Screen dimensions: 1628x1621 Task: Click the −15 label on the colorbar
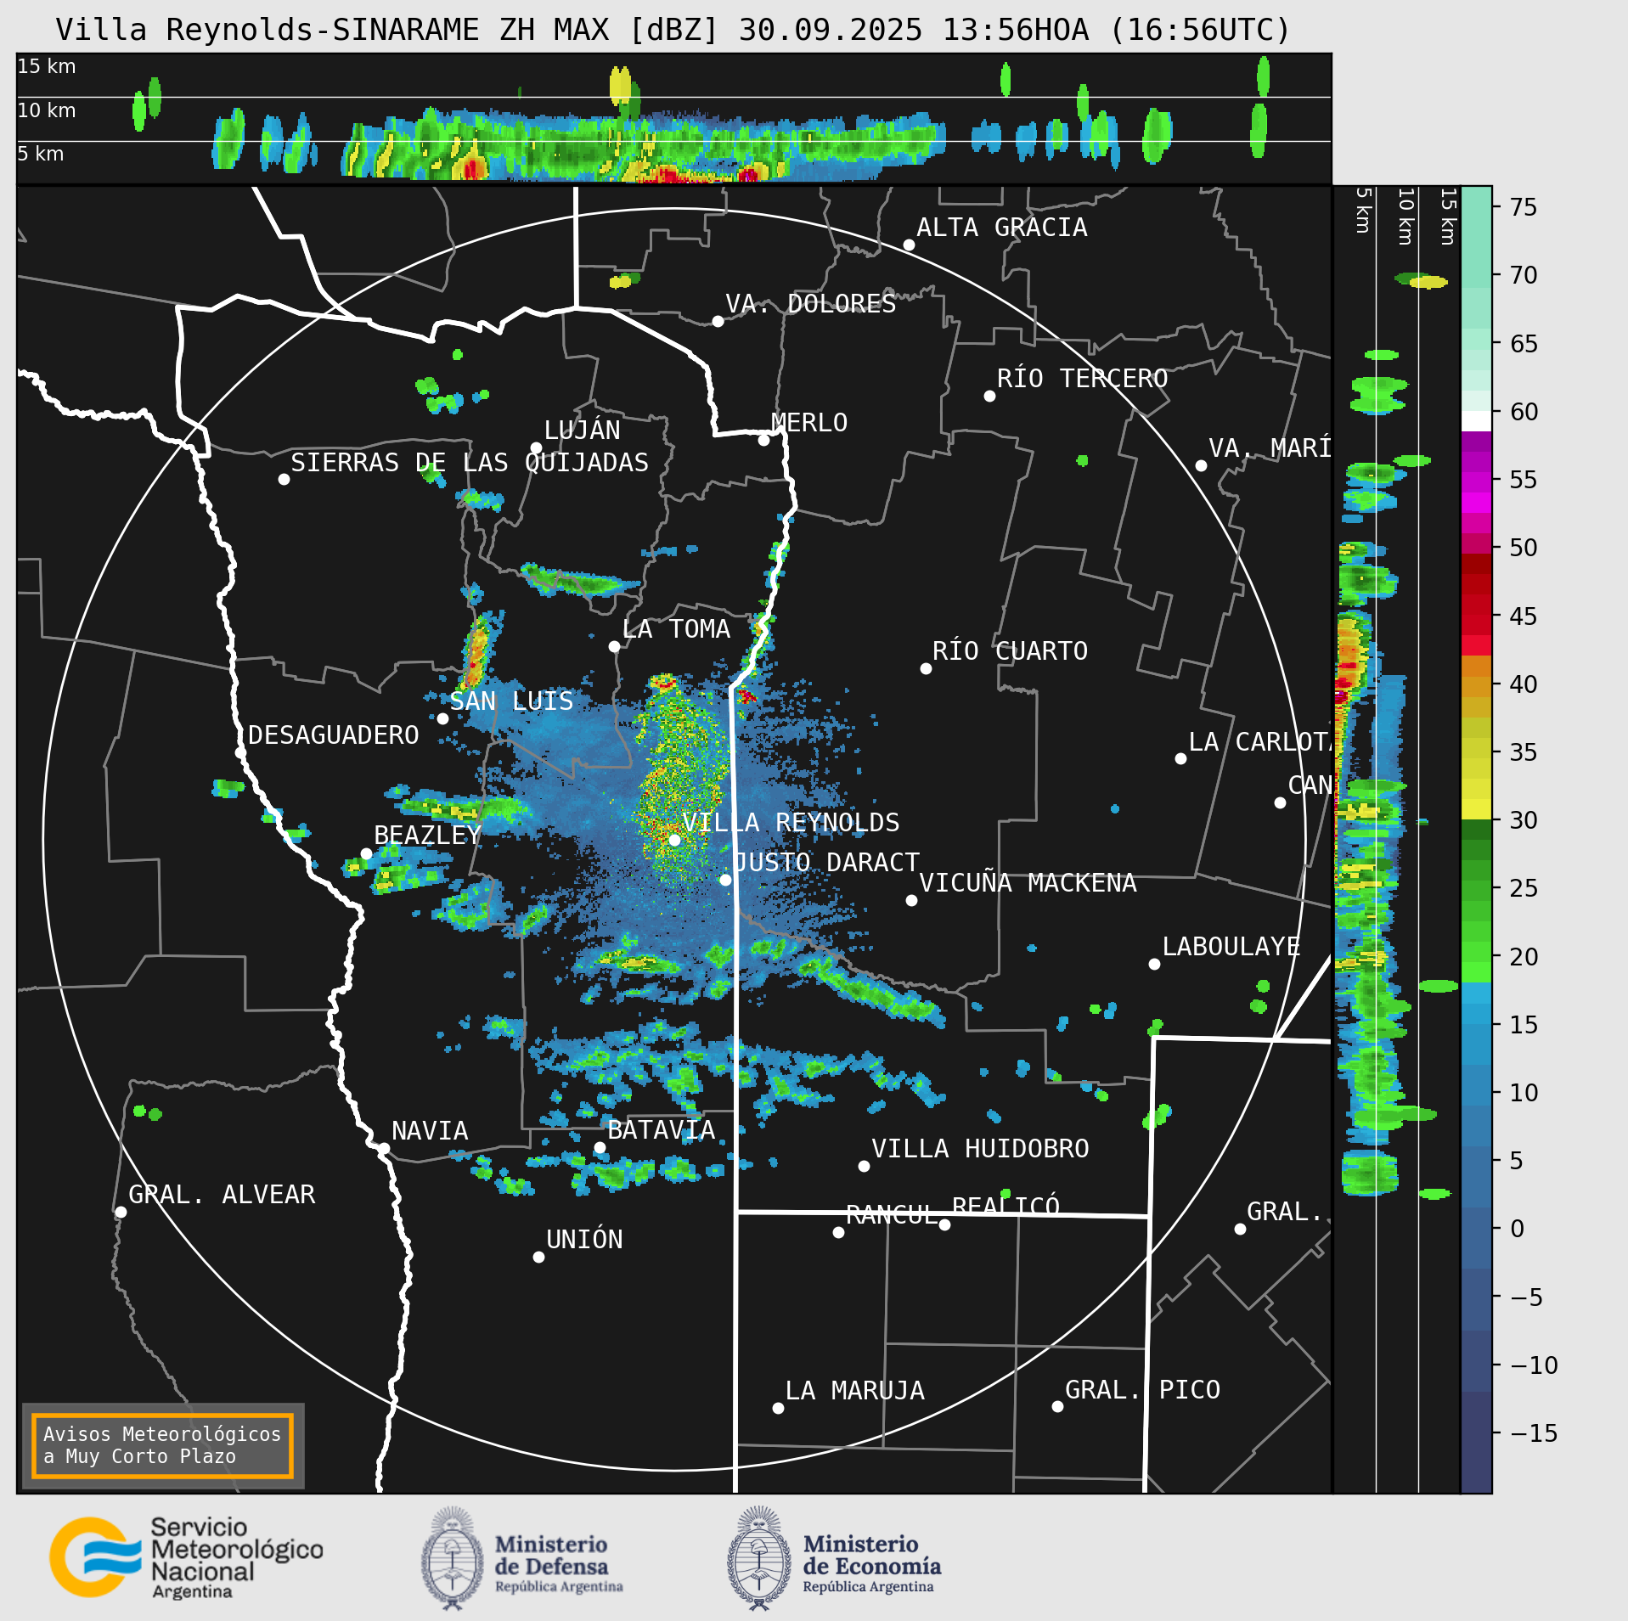pyautogui.click(x=1534, y=1433)
